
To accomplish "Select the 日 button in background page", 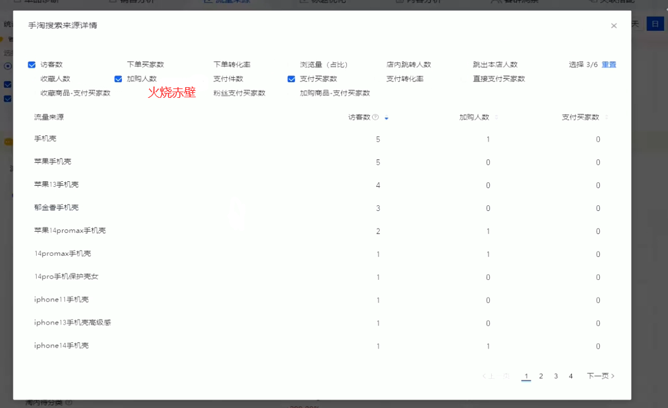I will (655, 24).
